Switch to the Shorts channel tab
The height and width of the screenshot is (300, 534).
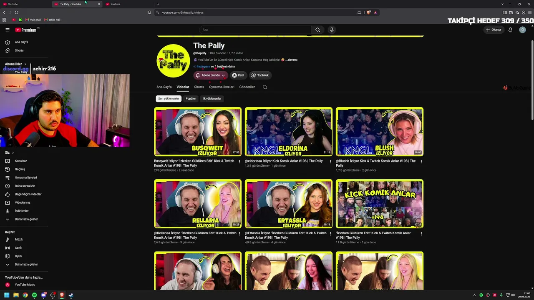(x=199, y=87)
